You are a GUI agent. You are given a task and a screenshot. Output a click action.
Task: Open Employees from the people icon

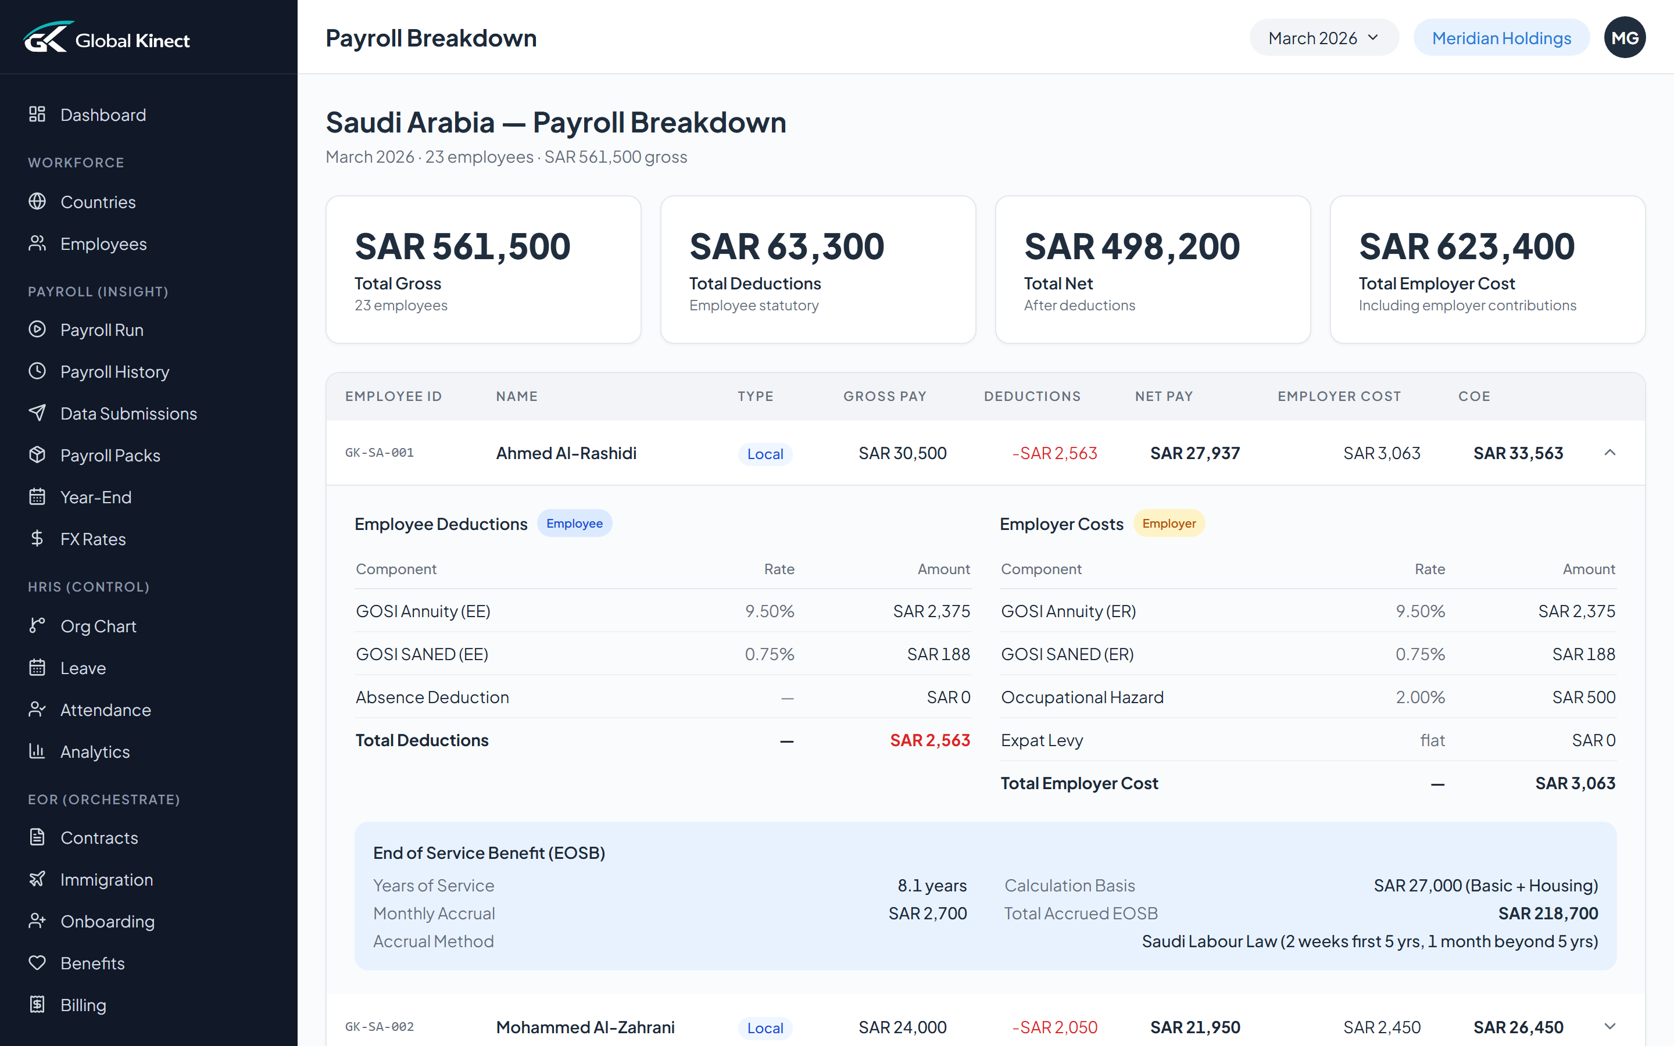click(x=37, y=243)
